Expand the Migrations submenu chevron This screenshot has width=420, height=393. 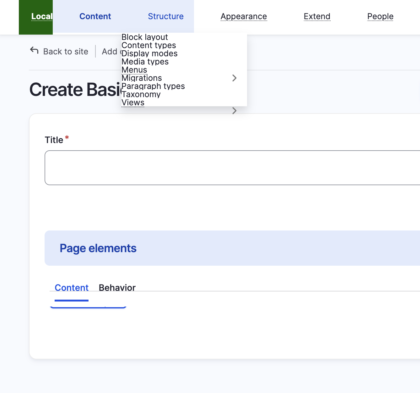[x=234, y=78]
